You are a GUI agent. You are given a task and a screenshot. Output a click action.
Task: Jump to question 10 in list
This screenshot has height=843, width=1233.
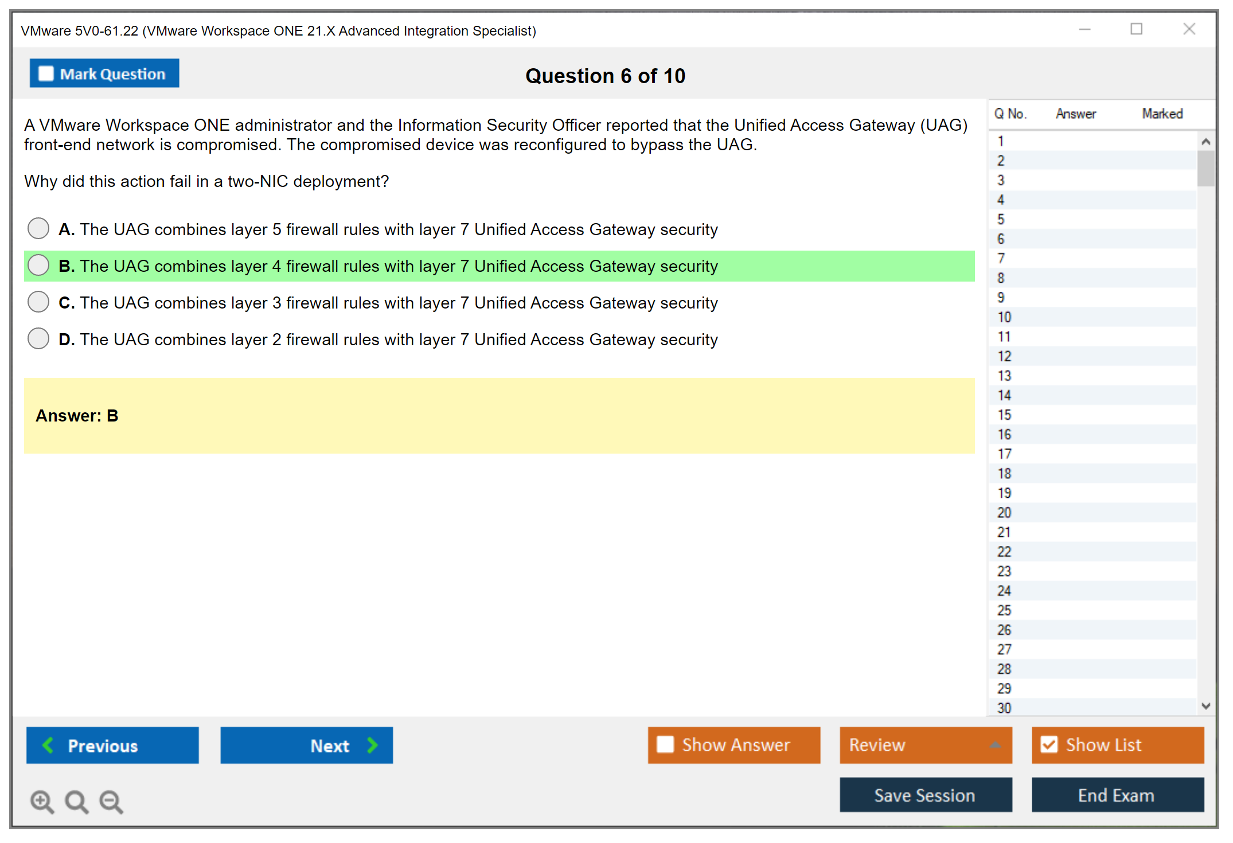pyautogui.click(x=1004, y=317)
